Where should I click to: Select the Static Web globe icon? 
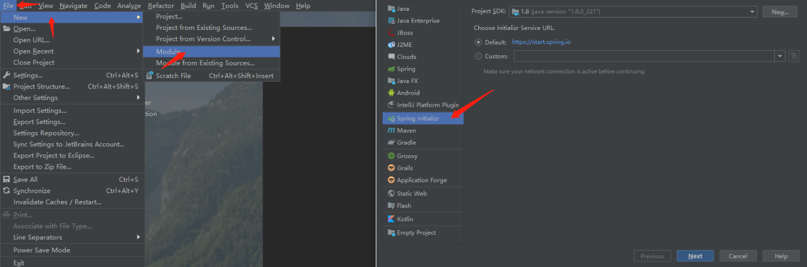point(391,193)
